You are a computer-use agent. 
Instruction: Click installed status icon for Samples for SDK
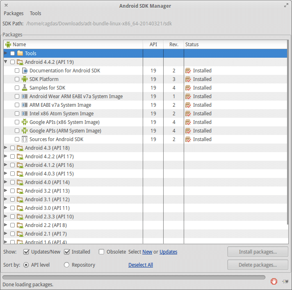click(188, 88)
